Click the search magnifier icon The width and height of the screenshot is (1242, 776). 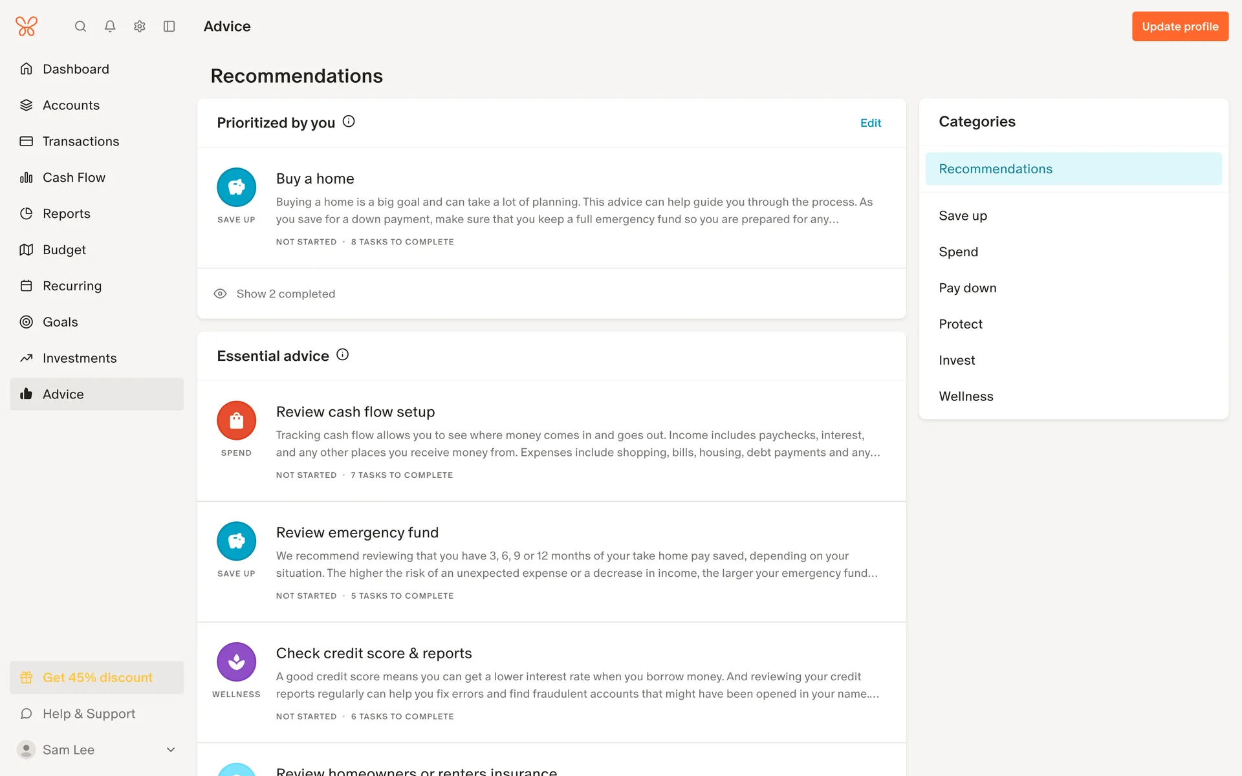click(80, 27)
